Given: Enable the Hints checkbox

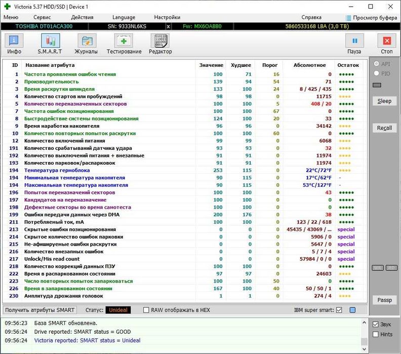Looking at the screenshot, I should point(375,334).
